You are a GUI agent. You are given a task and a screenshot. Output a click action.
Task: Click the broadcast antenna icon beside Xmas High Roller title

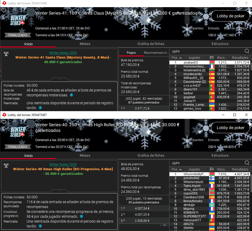tap(6, 166)
